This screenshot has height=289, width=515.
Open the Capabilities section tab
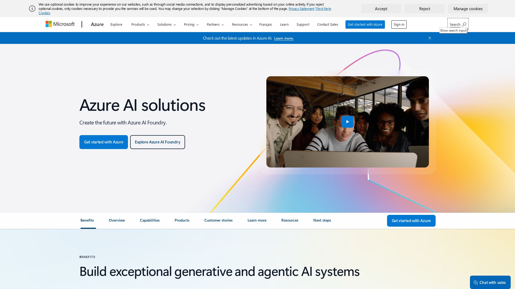[x=150, y=220]
